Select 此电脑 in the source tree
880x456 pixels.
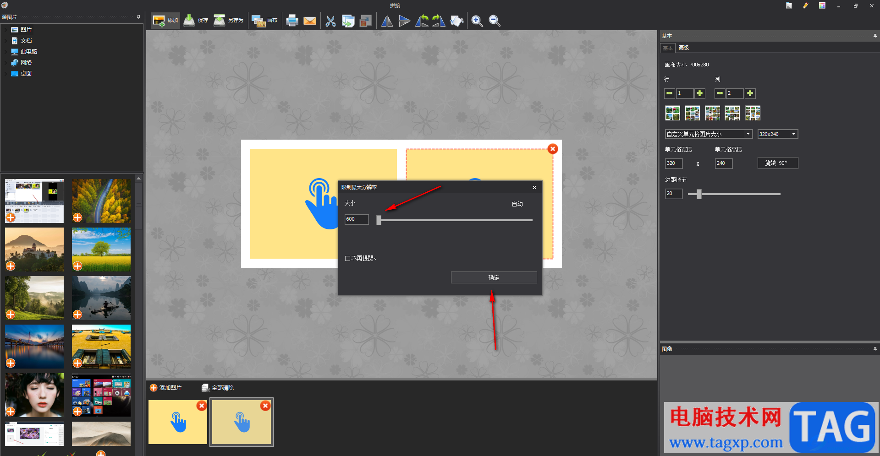pos(24,52)
